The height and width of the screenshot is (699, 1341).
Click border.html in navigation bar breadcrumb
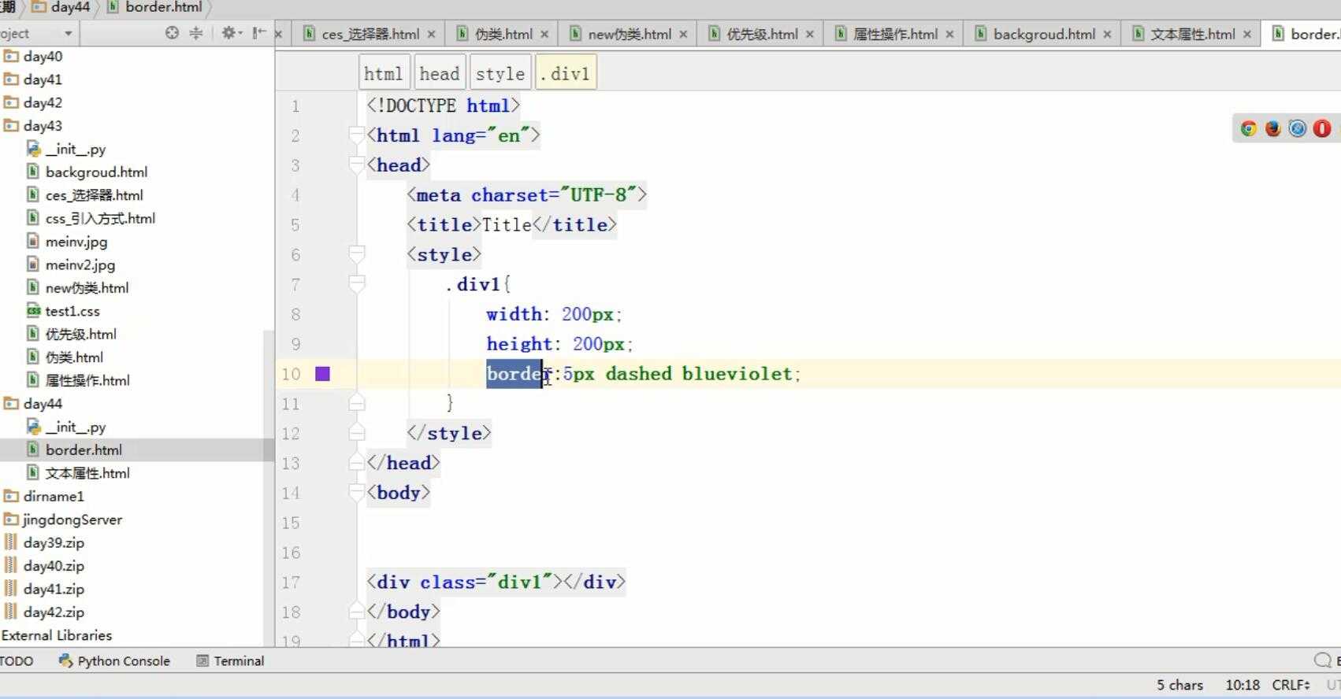tap(155, 7)
